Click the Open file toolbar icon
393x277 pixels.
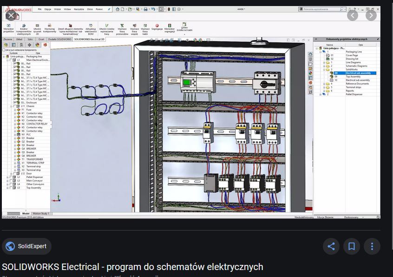tap(130, 9)
